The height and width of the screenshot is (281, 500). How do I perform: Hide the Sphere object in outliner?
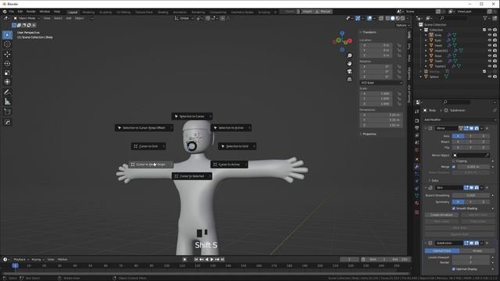(x=490, y=76)
